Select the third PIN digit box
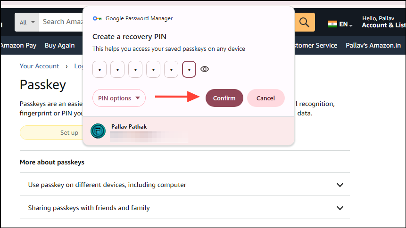Screen dimensions: 406x228 tap(135, 69)
